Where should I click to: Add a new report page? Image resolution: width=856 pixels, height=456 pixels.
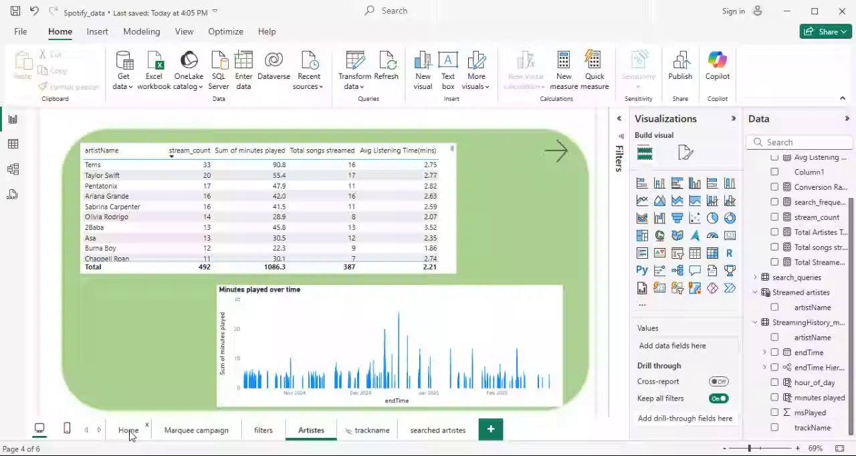tap(491, 429)
